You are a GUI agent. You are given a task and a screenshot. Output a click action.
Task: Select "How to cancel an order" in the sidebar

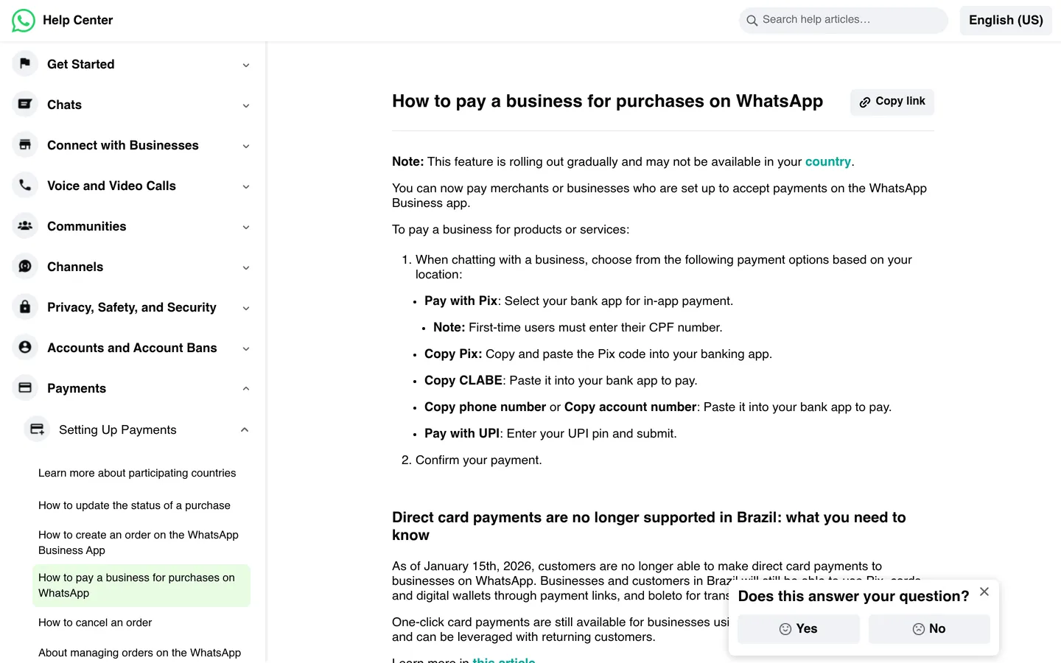pyautogui.click(x=94, y=622)
